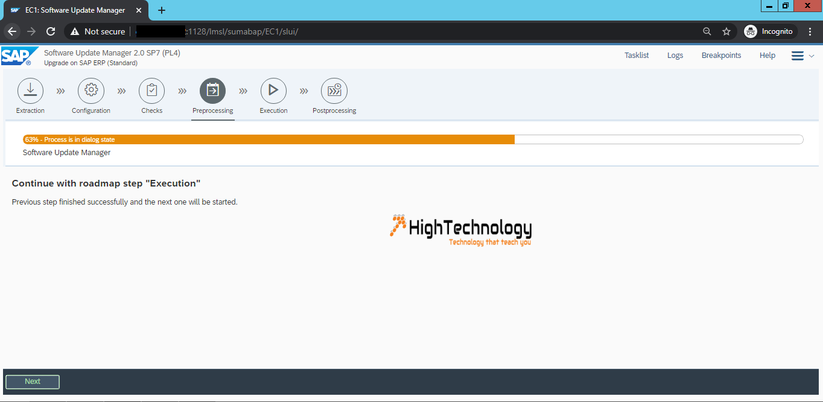823x402 pixels.
Task: Select the EC1: Software Update Manager tab
Action: (75, 10)
